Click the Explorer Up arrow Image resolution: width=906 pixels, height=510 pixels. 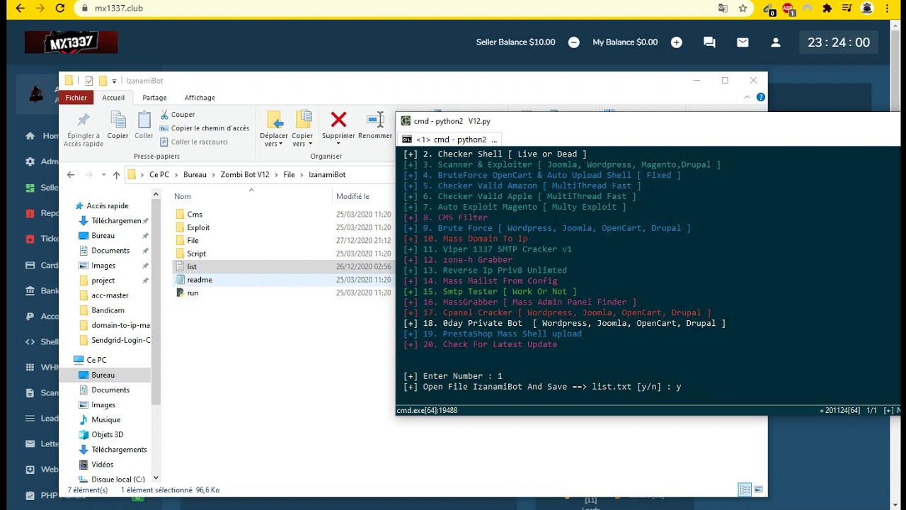[x=116, y=174]
